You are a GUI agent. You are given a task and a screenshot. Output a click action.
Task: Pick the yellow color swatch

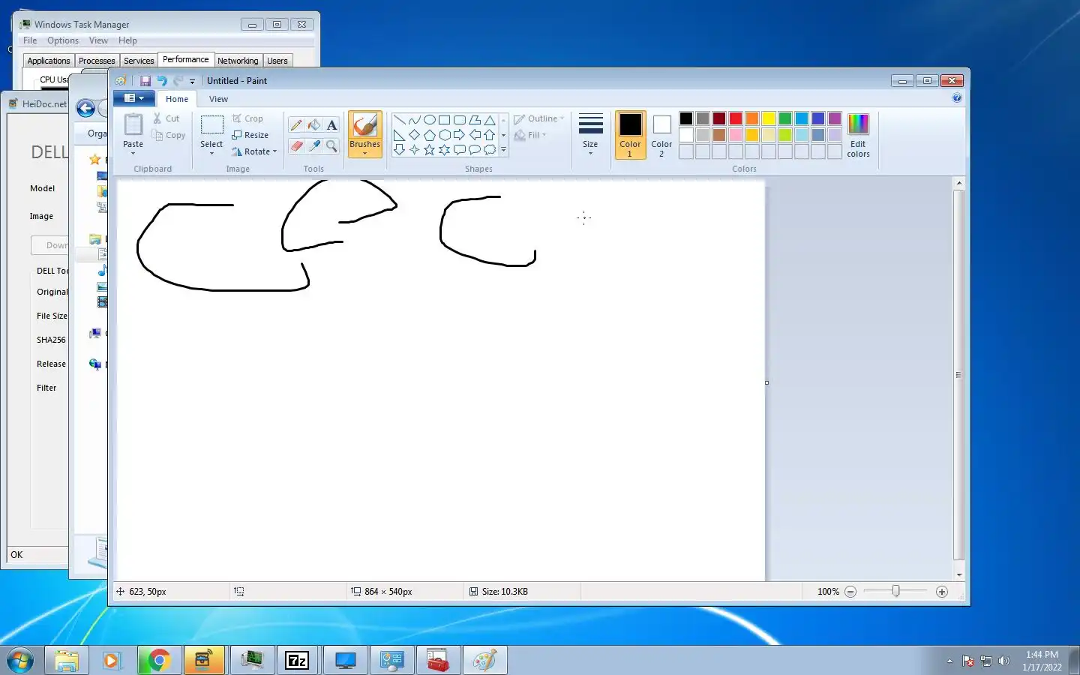(769, 118)
